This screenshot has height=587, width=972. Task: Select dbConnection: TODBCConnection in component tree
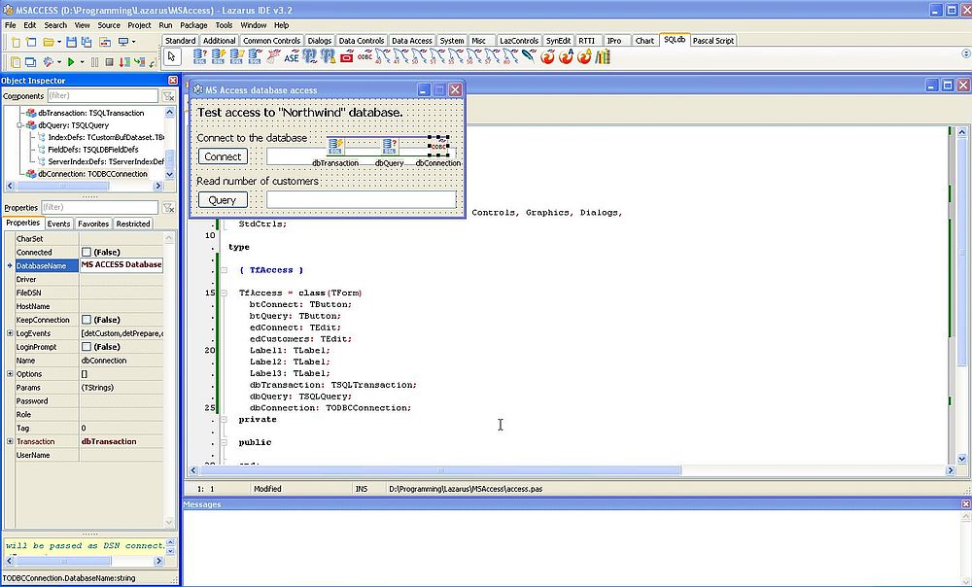[x=93, y=174]
